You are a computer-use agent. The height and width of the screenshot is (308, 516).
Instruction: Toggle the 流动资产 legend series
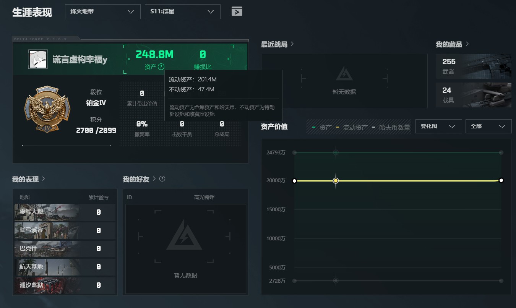[x=352, y=128]
